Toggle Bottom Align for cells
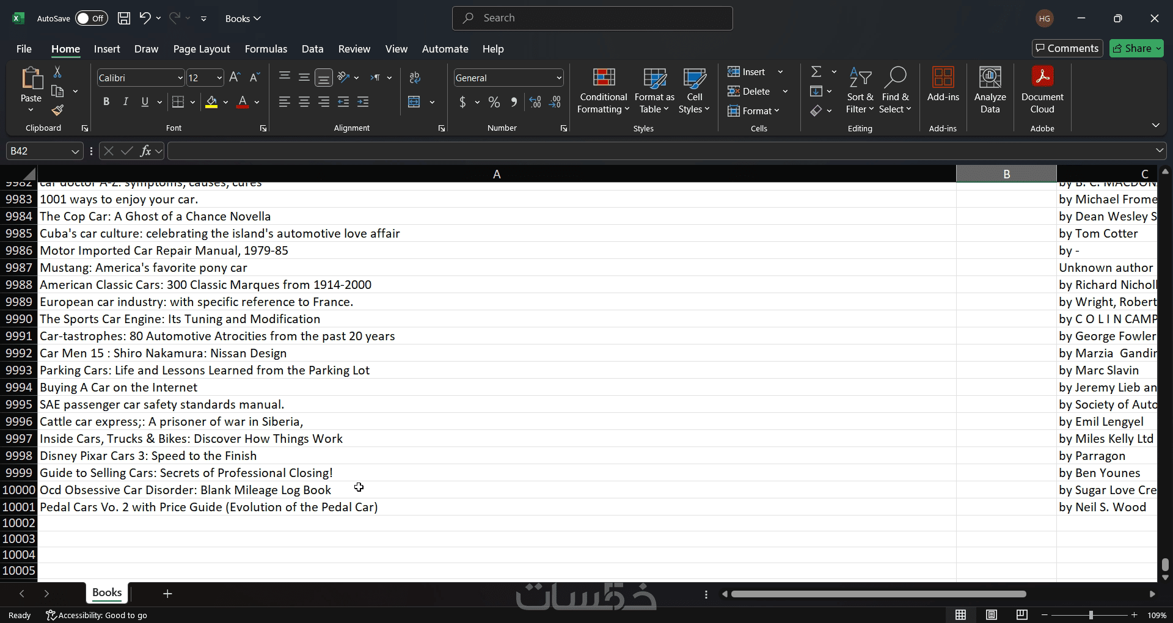This screenshot has height=623, width=1173. click(324, 78)
